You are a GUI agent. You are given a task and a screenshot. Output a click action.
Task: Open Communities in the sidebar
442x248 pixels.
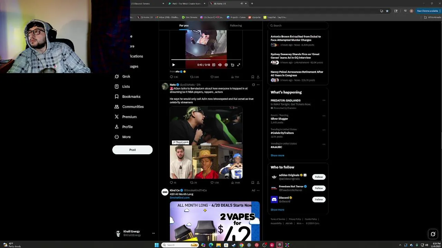point(129,107)
